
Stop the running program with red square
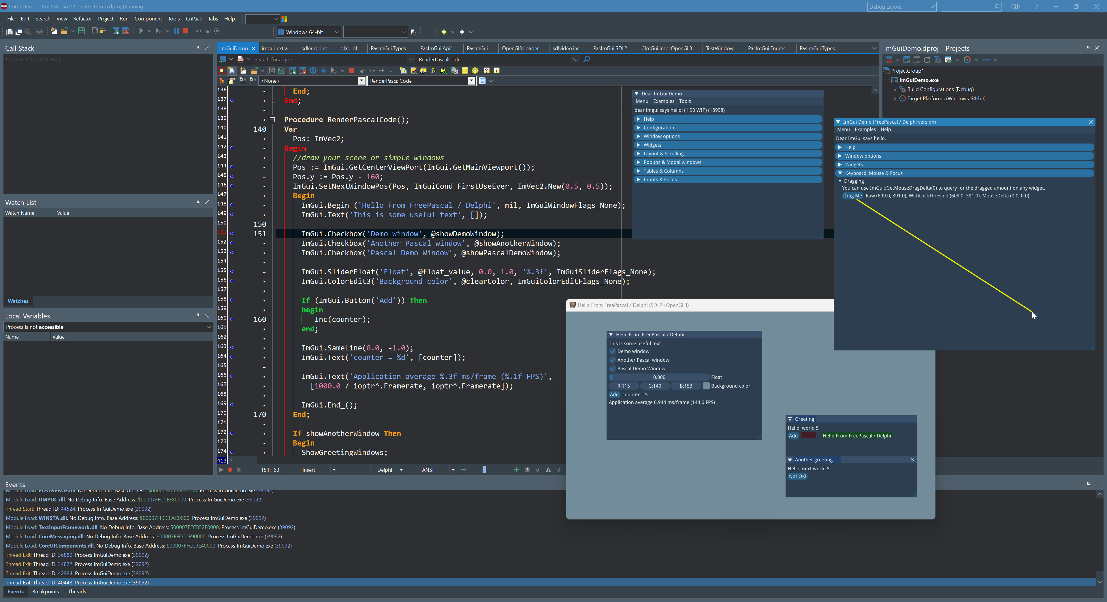pos(186,31)
